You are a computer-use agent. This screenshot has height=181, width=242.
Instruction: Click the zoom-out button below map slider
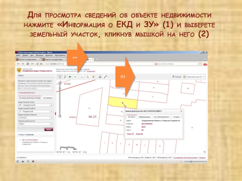pos(60,116)
